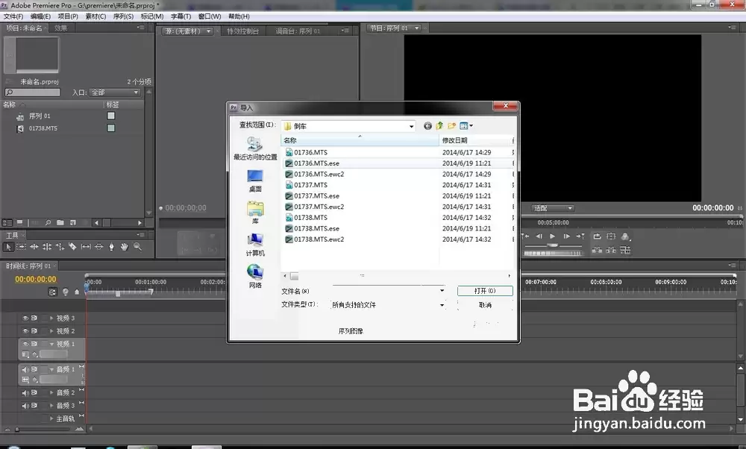This screenshot has width=746, height=449.
Task: Click the 取消 button in import dialog
Action: pos(485,305)
